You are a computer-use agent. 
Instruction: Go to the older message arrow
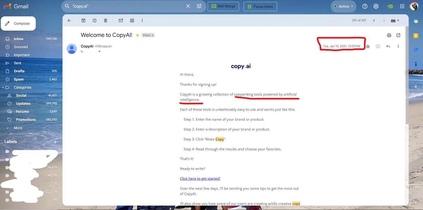(384, 20)
